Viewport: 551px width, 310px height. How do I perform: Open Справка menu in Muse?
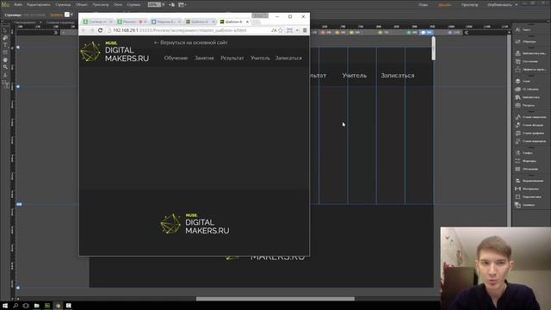point(133,4)
